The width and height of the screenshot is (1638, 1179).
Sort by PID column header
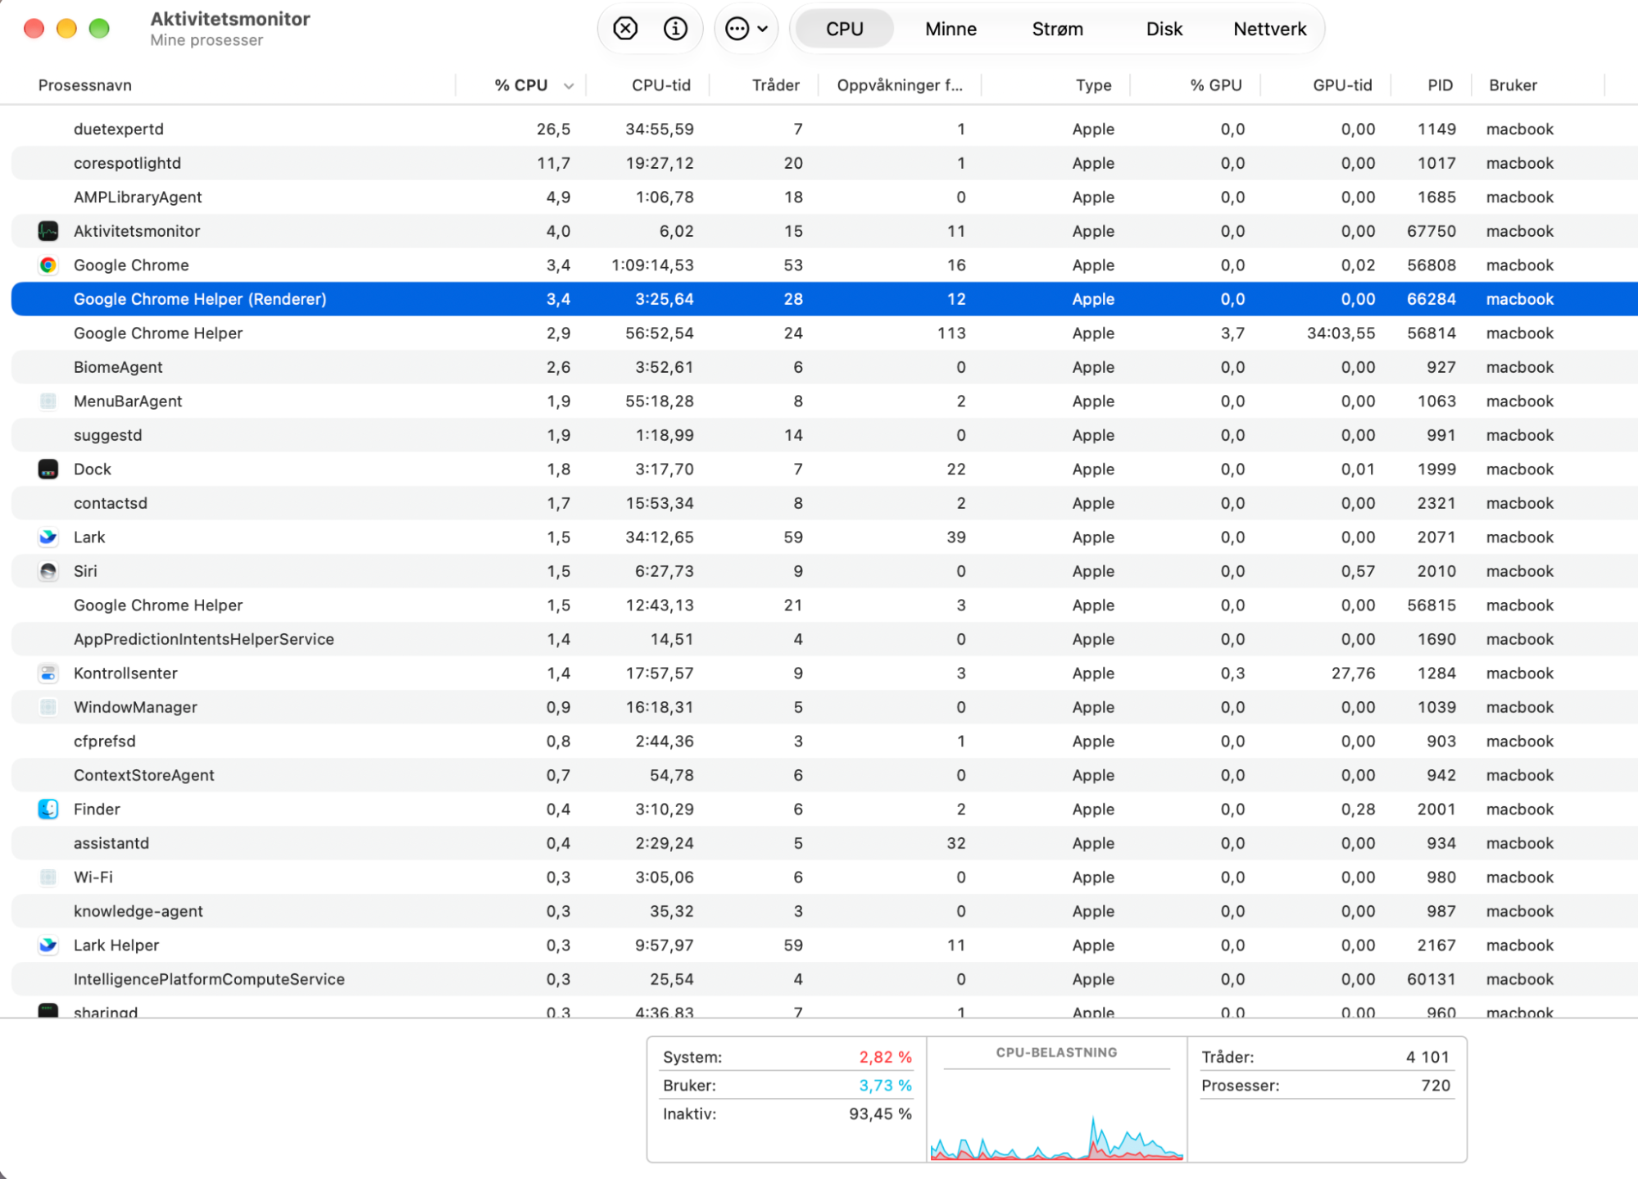click(1440, 85)
